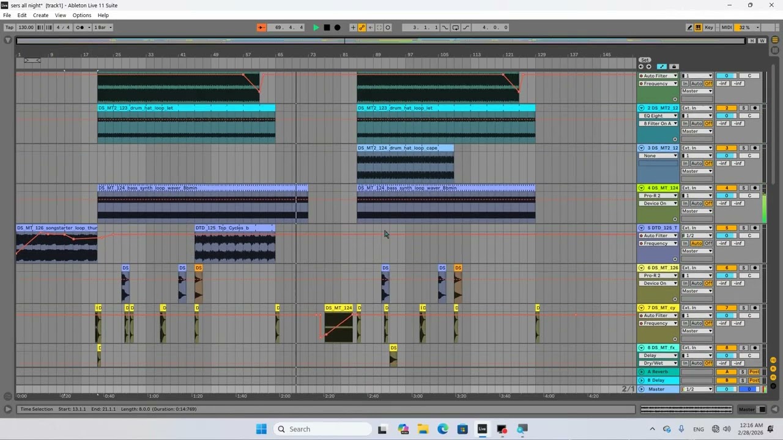Click the Re-enable Automation arrow icon
This screenshot has width=783, height=440.
pyautogui.click(x=370, y=28)
